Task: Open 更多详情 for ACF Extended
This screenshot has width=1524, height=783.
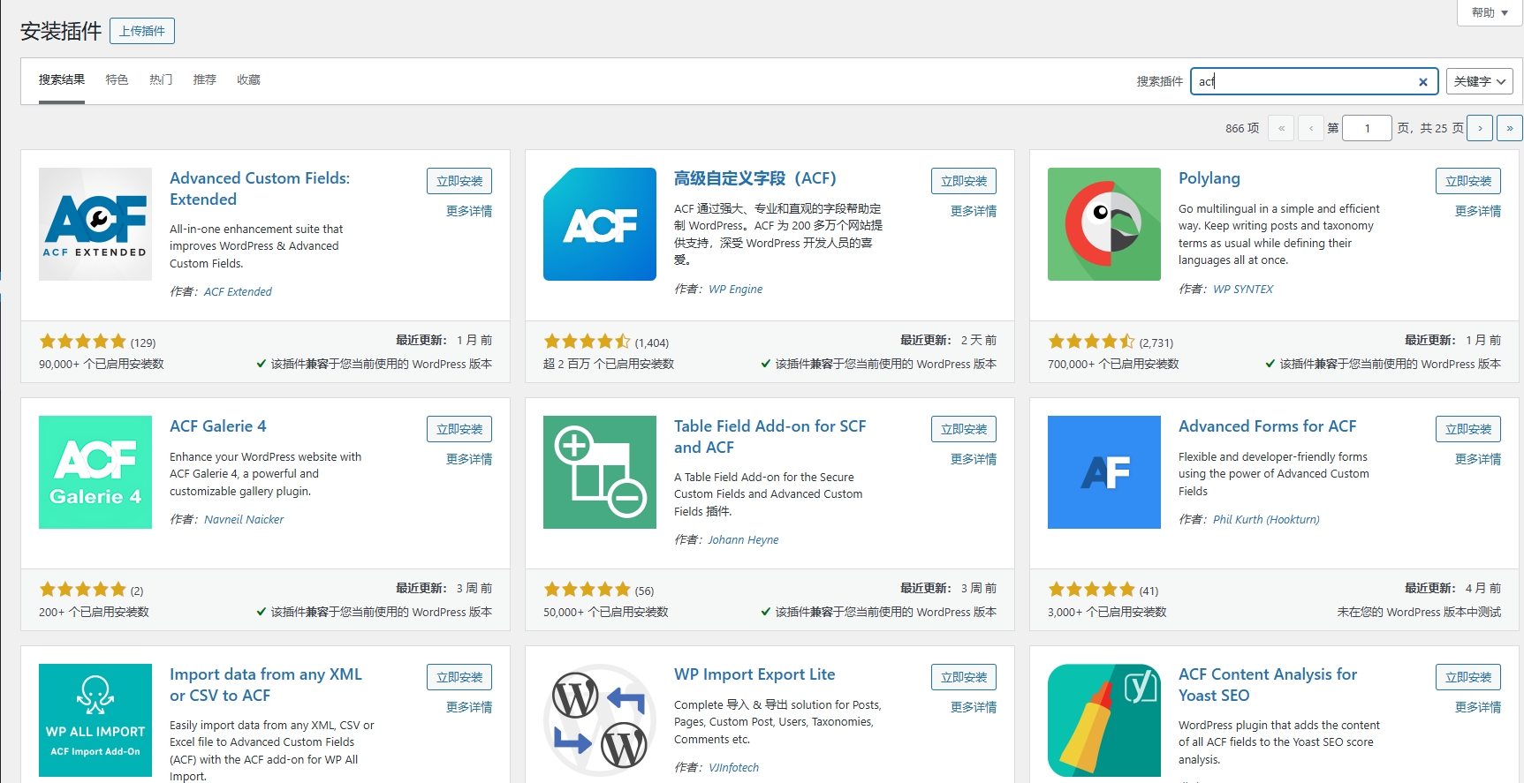Action: pyautogui.click(x=469, y=211)
